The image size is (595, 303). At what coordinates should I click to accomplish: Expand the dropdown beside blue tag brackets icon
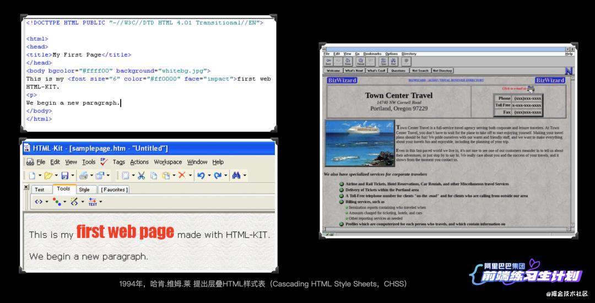47,202
